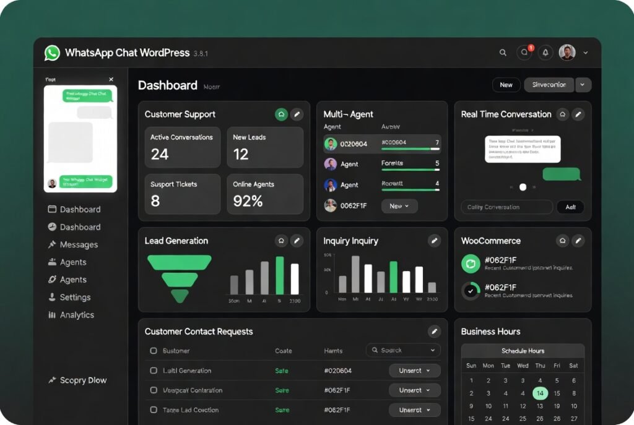Go to Messages in sidebar
This screenshot has width=634, height=425.
click(x=73, y=244)
